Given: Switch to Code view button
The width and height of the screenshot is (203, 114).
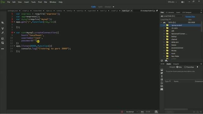Looking at the screenshot, I should (x=94, y=7).
